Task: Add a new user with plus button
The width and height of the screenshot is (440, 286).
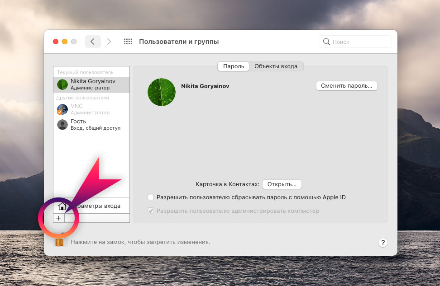Action: 58,218
